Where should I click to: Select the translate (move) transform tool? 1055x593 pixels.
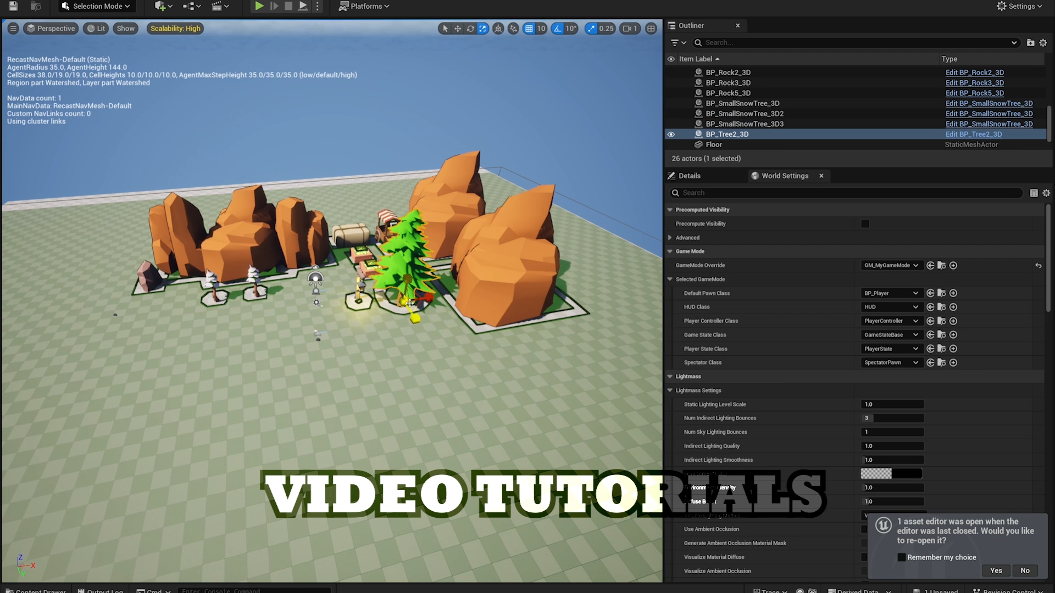pos(457,29)
